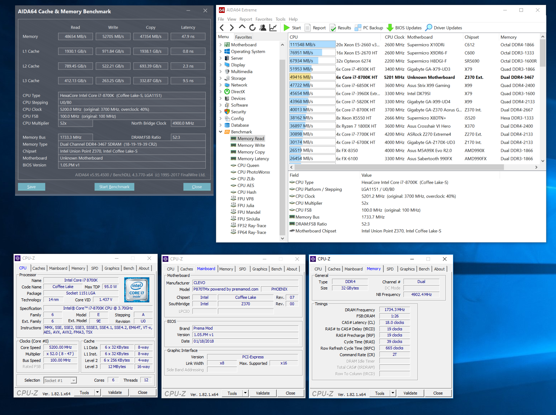Click the graph icon in AIDA64 toolbar
The height and width of the screenshot is (415, 556).
273,28
